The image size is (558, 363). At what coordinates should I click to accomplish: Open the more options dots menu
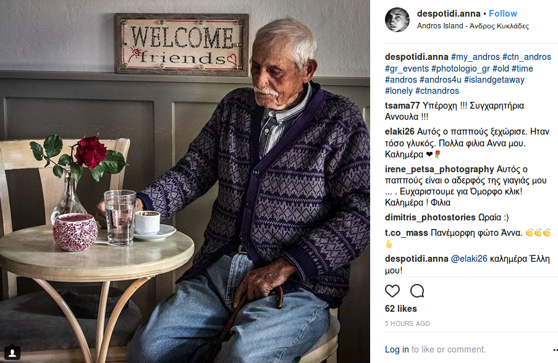pyautogui.click(x=555, y=349)
